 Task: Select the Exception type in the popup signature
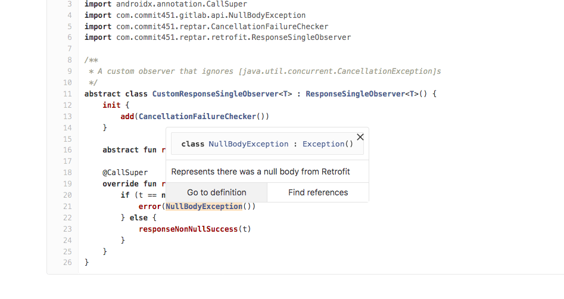323,144
